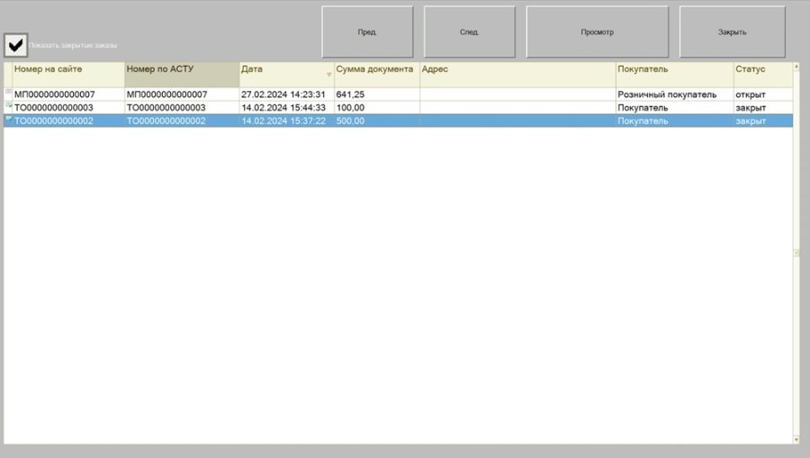The height and width of the screenshot is (458, 810).
Task: Click the Сумма документа column header
Action: click(x=376, y=75)
